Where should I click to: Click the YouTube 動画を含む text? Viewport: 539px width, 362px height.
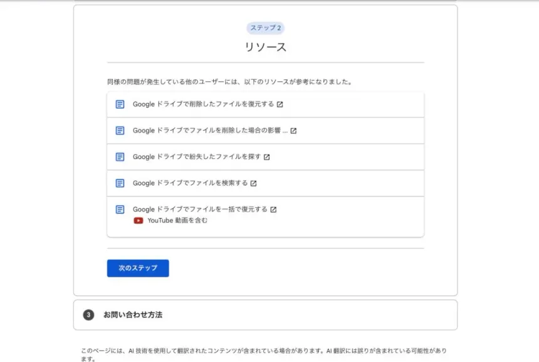pyautogui.click(x=177, y=220)
